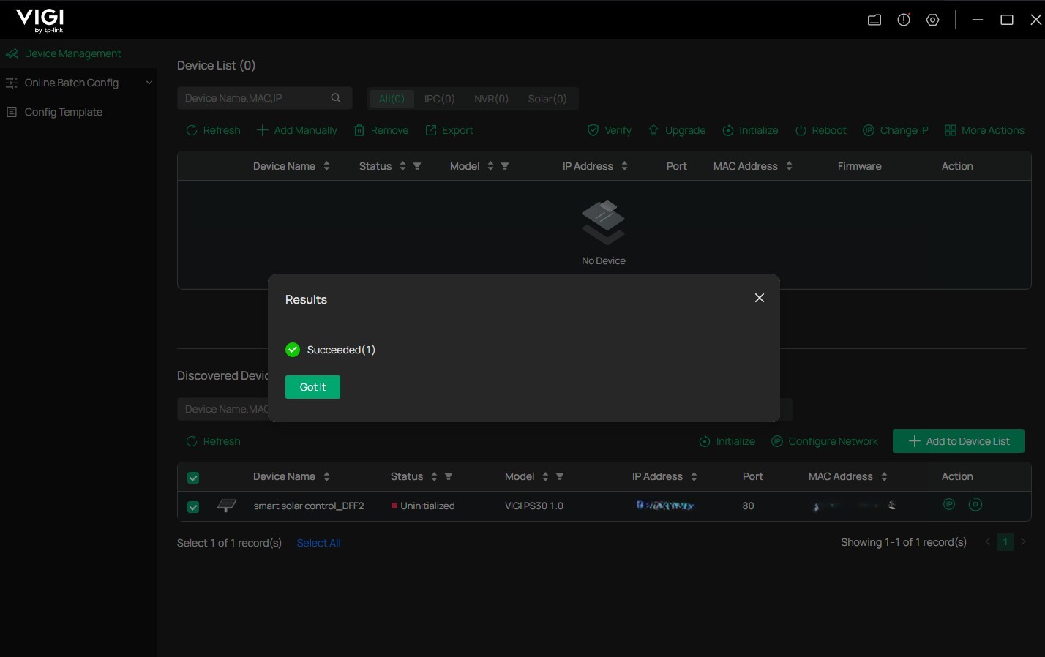Toggle select-all checkbox in Discovered table header
The image size is (1045, 657).
coord(193,478)
